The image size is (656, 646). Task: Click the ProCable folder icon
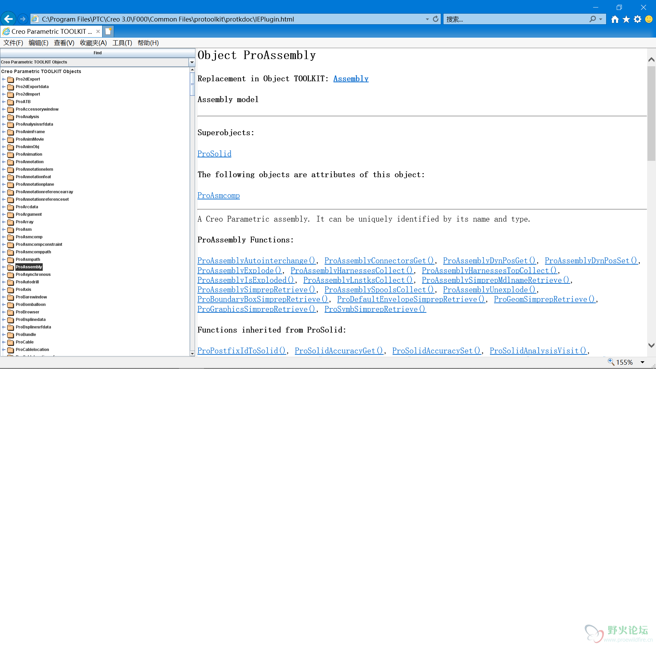(11, 342)
